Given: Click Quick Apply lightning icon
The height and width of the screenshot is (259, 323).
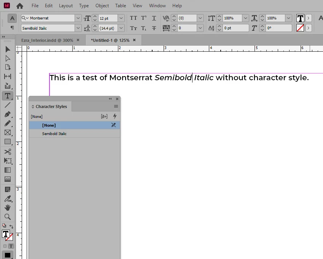Looking at the screenshot, I should click(115, 116).
